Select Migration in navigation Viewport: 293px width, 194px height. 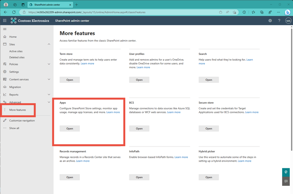[15, 87]
